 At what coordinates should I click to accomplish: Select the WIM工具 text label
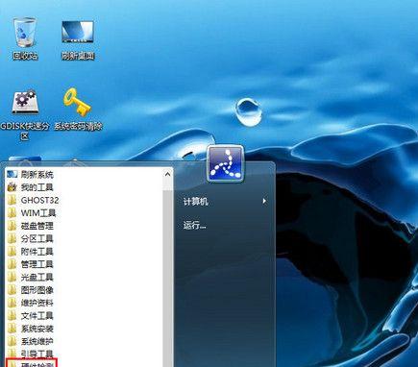38,213
